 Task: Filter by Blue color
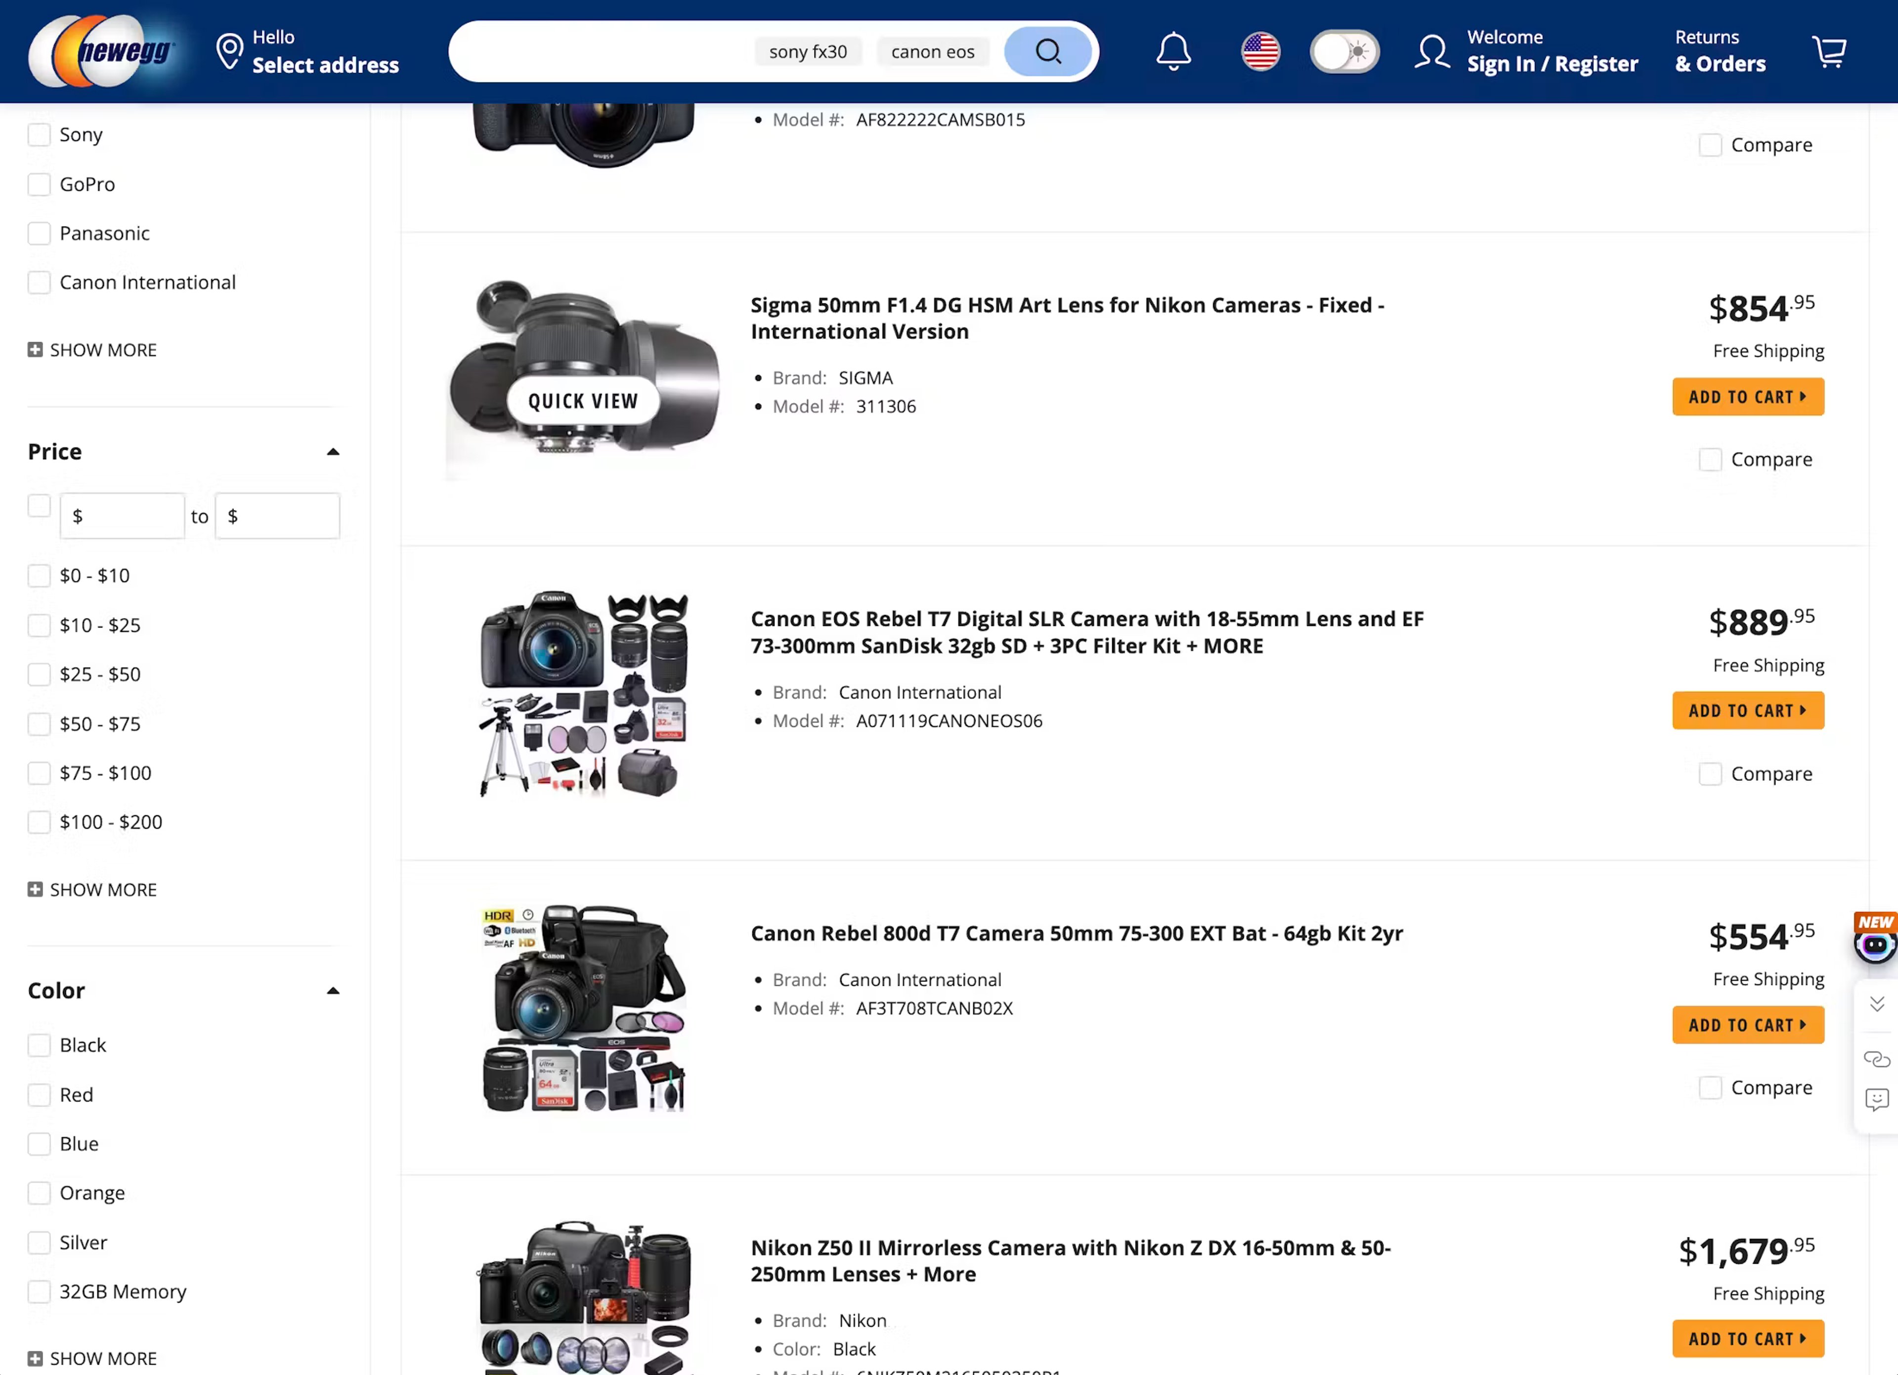point(39,1144)
